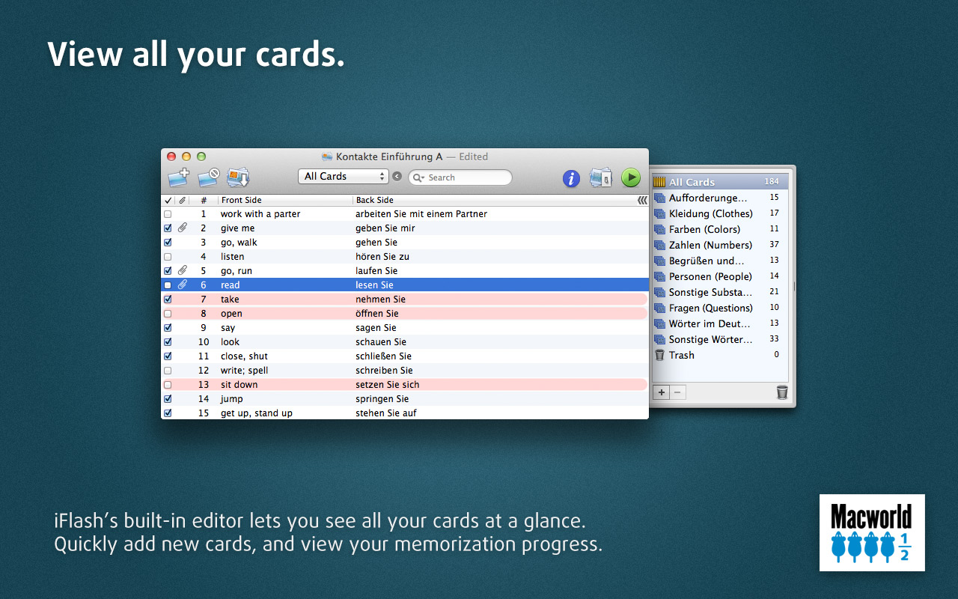
Task: Click the 'hören Sie zu' back side cell
Action: pyautogui.click(x=382, y=257)
